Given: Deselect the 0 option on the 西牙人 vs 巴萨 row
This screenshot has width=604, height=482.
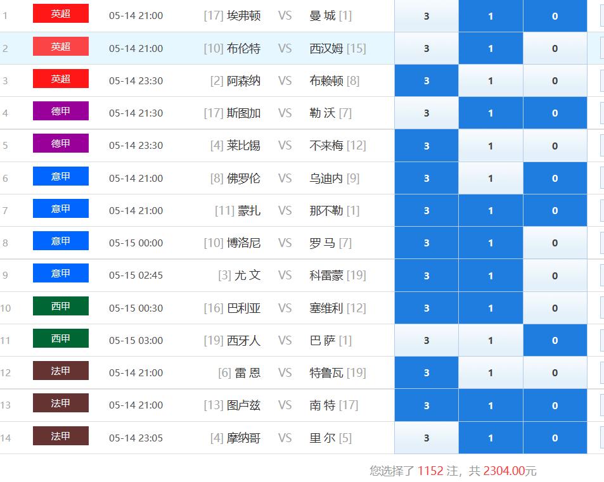Looking at the screenshot, I should pyautogui.click(x=555, y=340).
